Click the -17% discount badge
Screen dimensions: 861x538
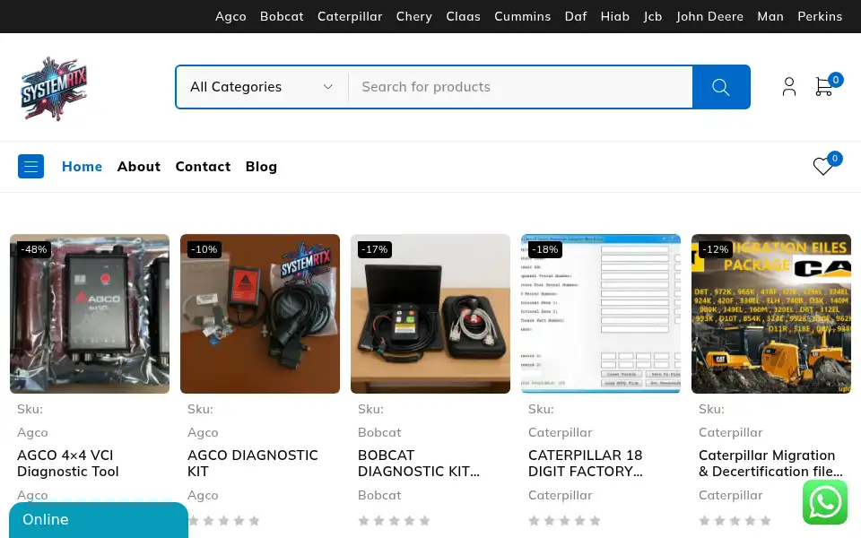(x=375, y=249)
